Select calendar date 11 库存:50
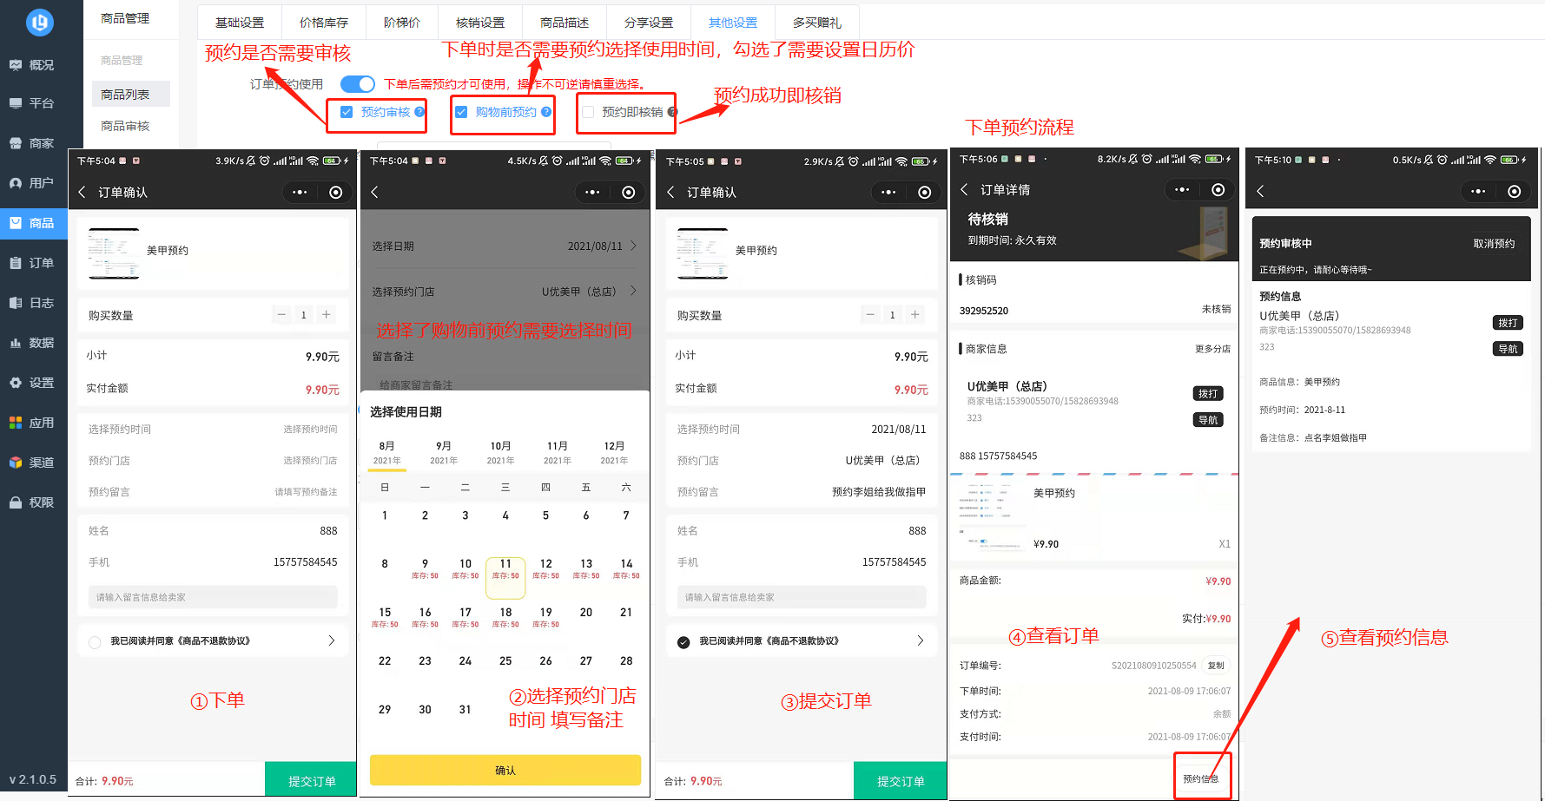The image size is (1545, 801). pyautogui.click(x=505, y=577)
